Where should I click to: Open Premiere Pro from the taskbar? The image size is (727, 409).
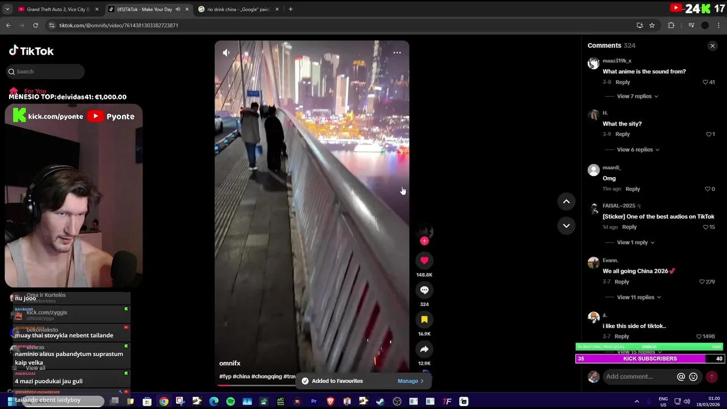pos(314,402)
